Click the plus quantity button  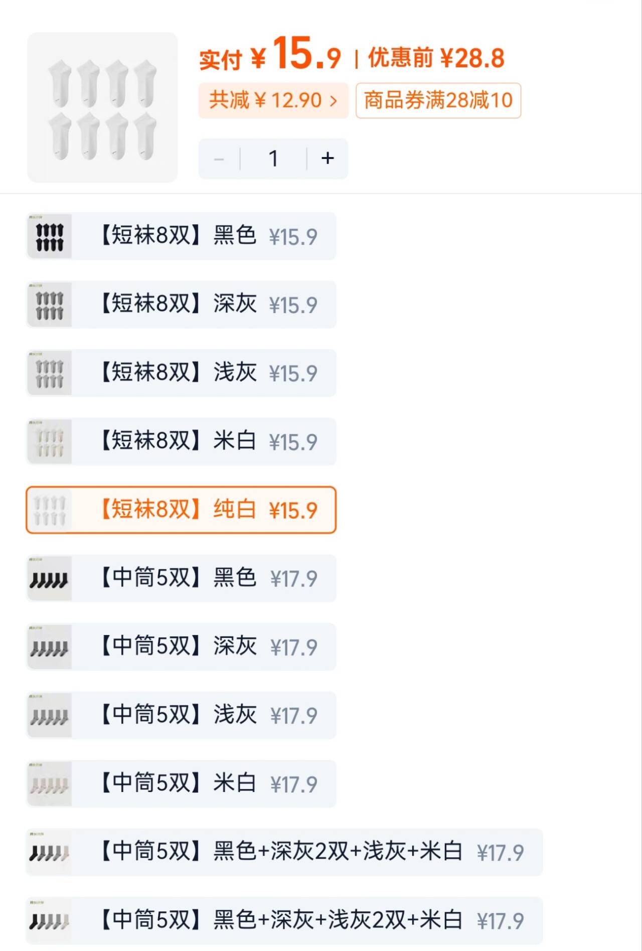pyautogui.click(x=328, y=158)
